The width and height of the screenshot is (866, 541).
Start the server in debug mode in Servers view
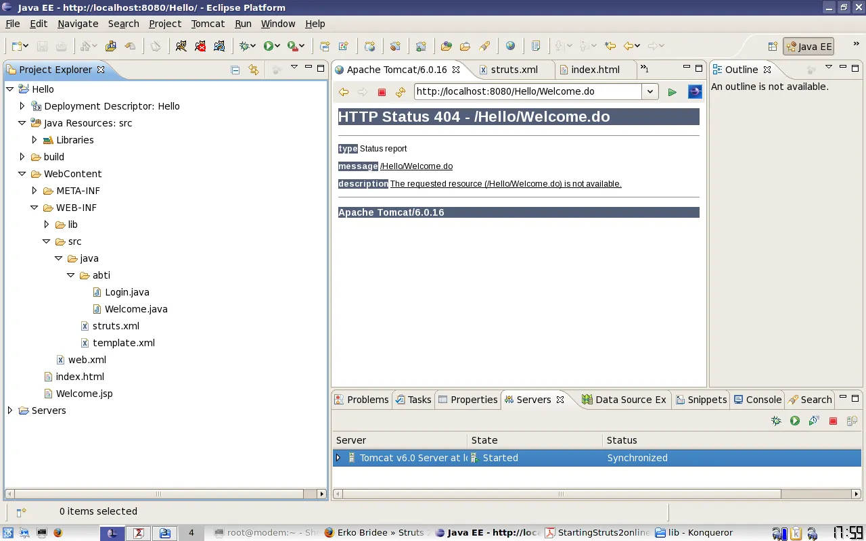[776, 421]
